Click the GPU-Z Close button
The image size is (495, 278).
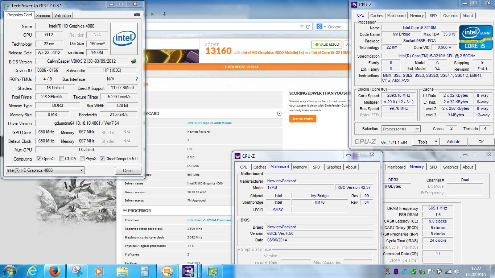click(128, 171)
